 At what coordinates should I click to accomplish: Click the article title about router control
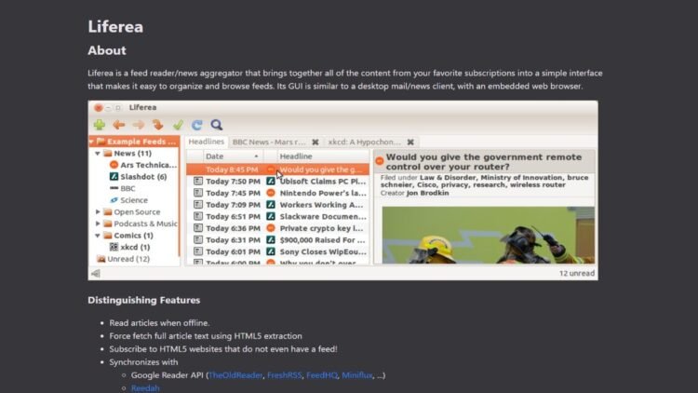(x=484, y=162)
